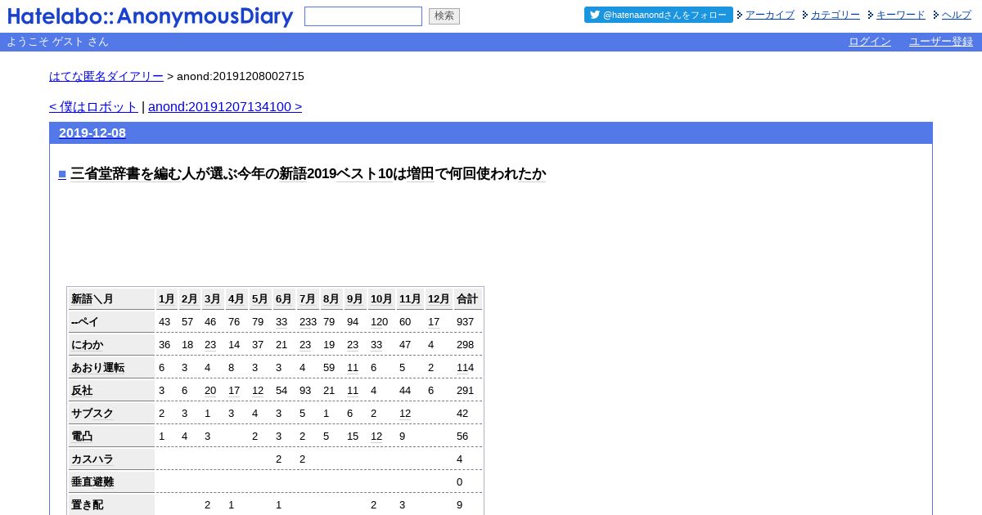Click the value 120 in the --ペイ row
Viewport: 982px width, 515px height.
click(x=380, y=322)
